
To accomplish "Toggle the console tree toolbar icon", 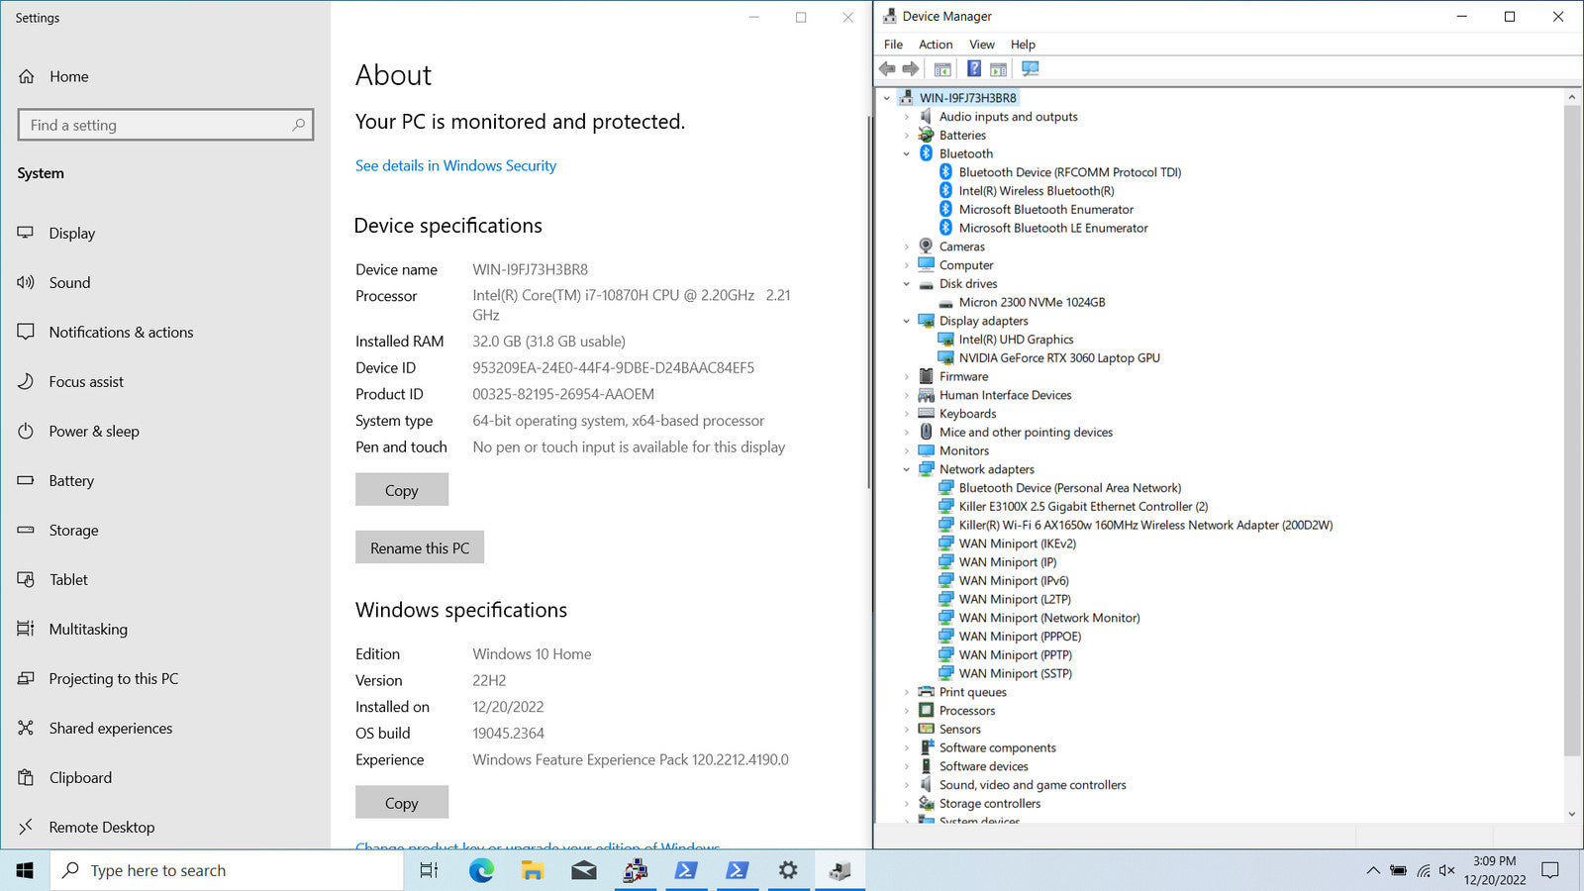I will click(x=942, y=69).
